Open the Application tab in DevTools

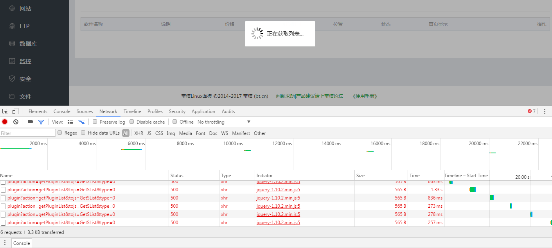click(x=203, y=111)
